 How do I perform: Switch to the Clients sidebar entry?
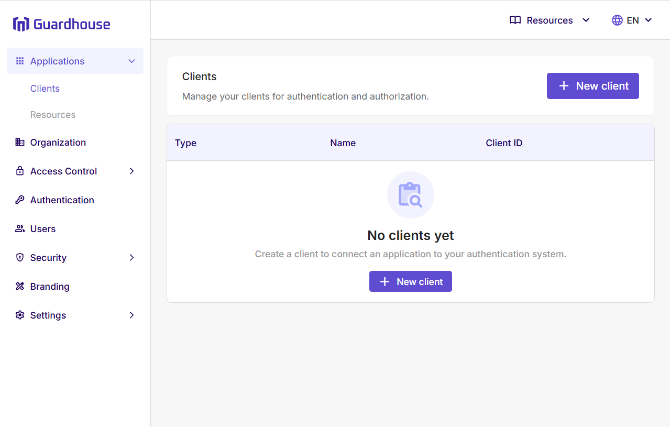[45, 88]
